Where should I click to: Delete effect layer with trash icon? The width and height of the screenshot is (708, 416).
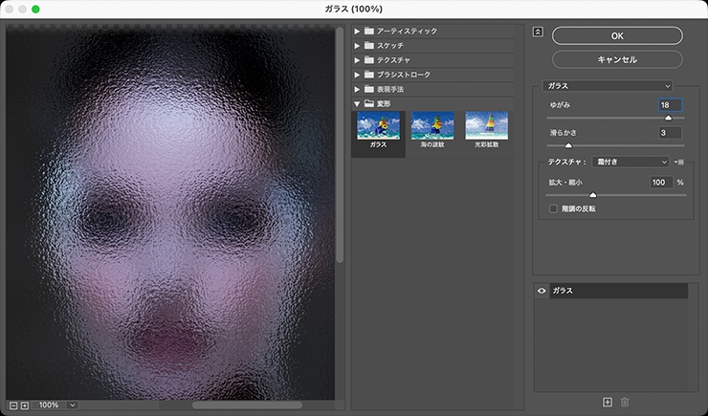pos(625,403)
